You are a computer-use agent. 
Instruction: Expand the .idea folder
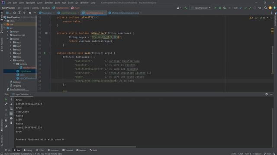(4, 21)
